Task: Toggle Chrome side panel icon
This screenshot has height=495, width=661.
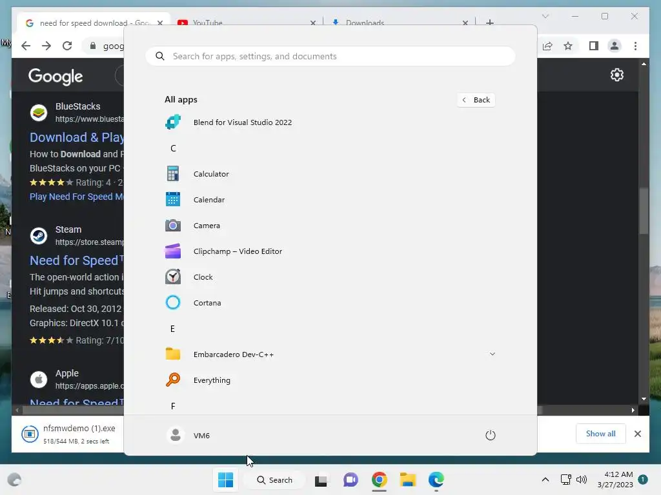Action: (594, 46)
